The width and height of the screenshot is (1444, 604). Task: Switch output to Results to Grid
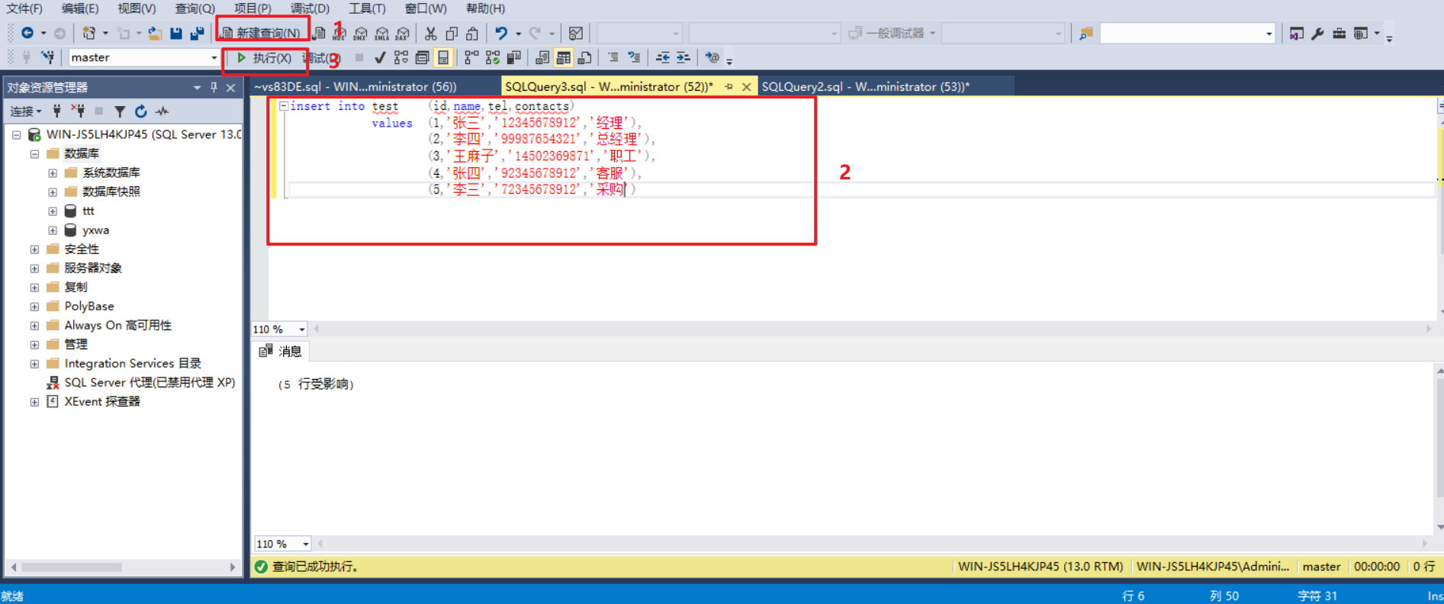[564, 58]
